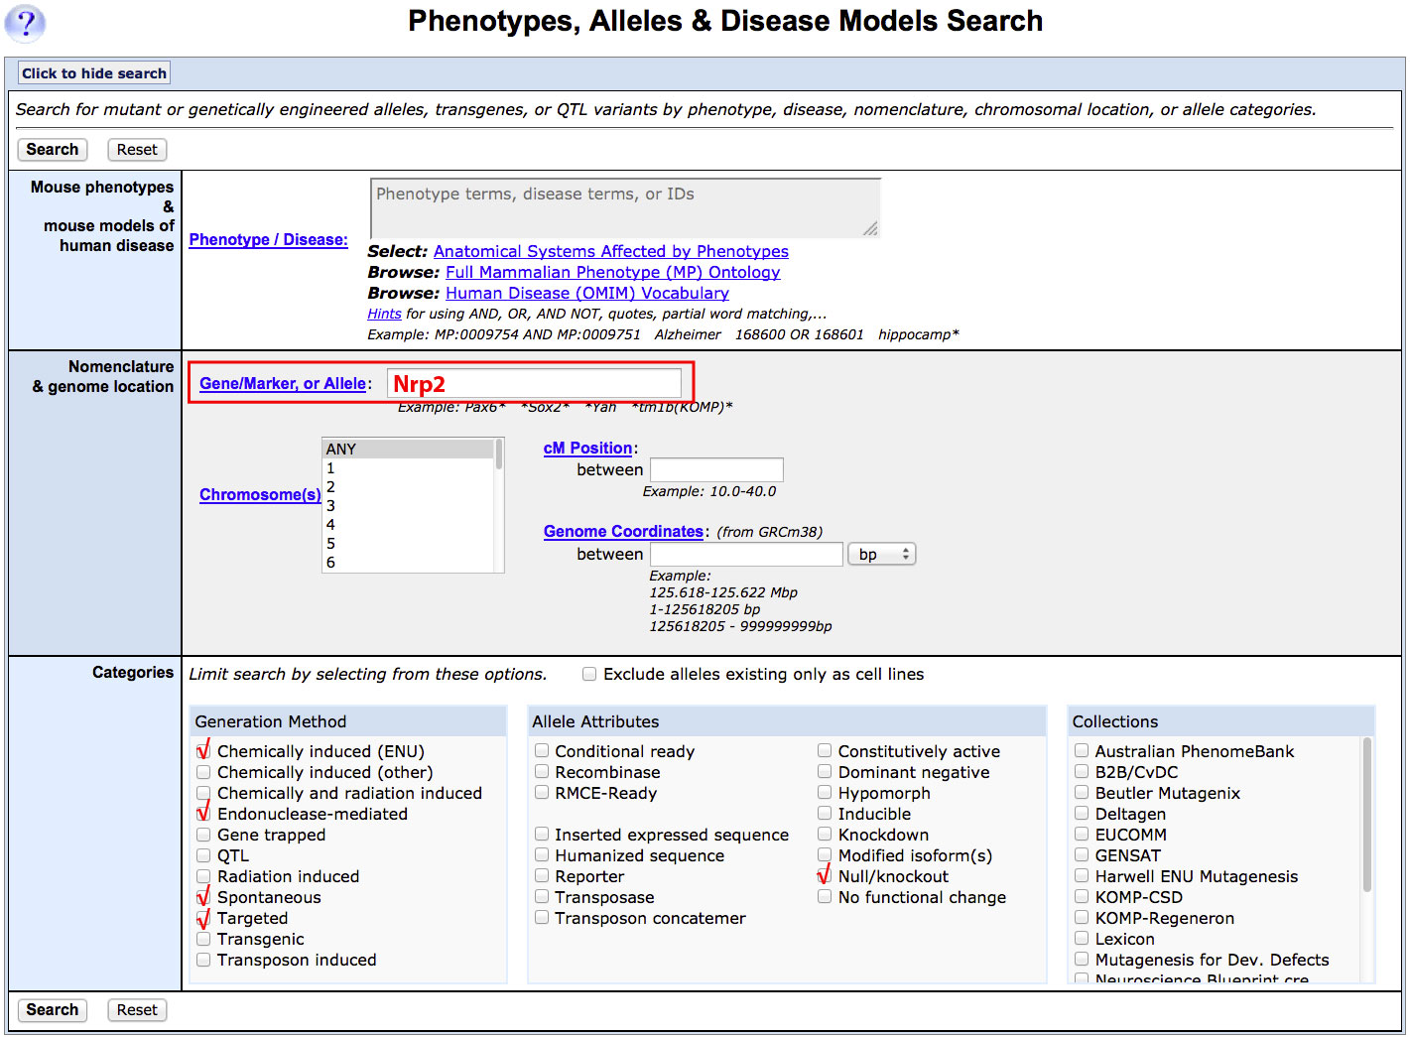The height and width of the screenshot is (1037, 1410).
Task: Check the Gene trapped option
Action: [x=203, y=835]
